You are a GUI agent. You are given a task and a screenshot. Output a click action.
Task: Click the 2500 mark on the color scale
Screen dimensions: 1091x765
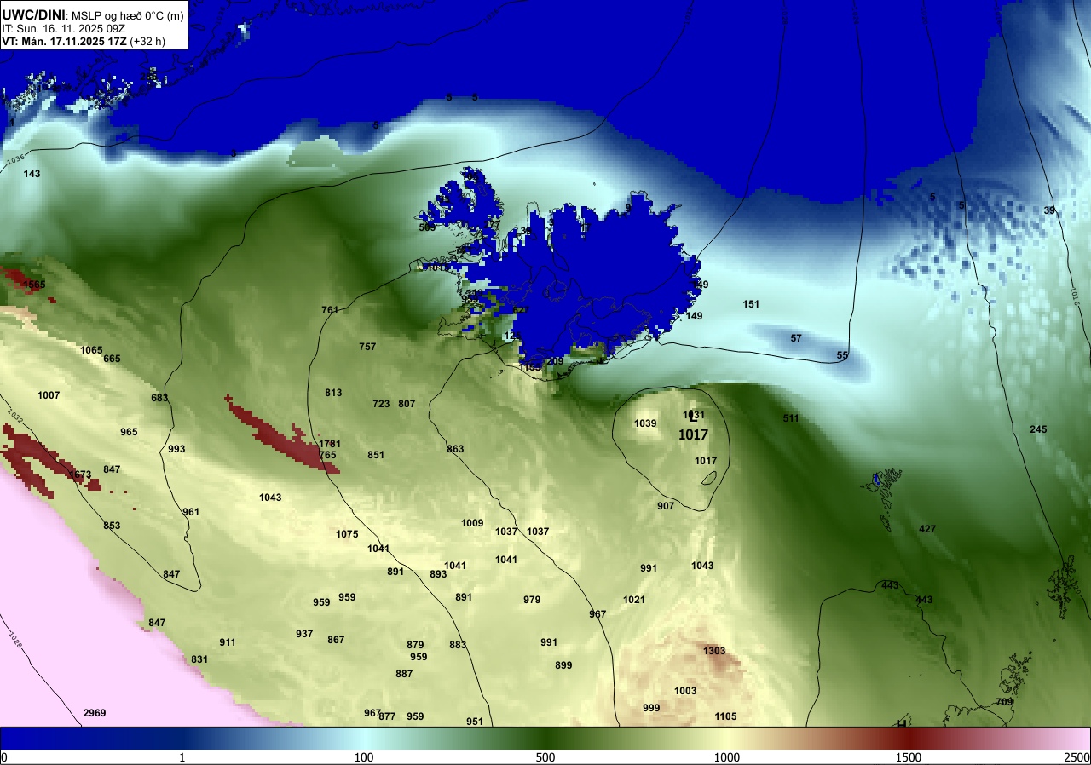pos(1077,757)
